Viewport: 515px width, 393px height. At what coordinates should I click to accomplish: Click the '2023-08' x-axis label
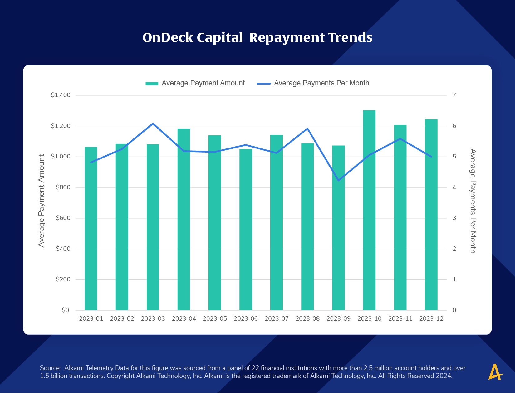click(307, 319)
